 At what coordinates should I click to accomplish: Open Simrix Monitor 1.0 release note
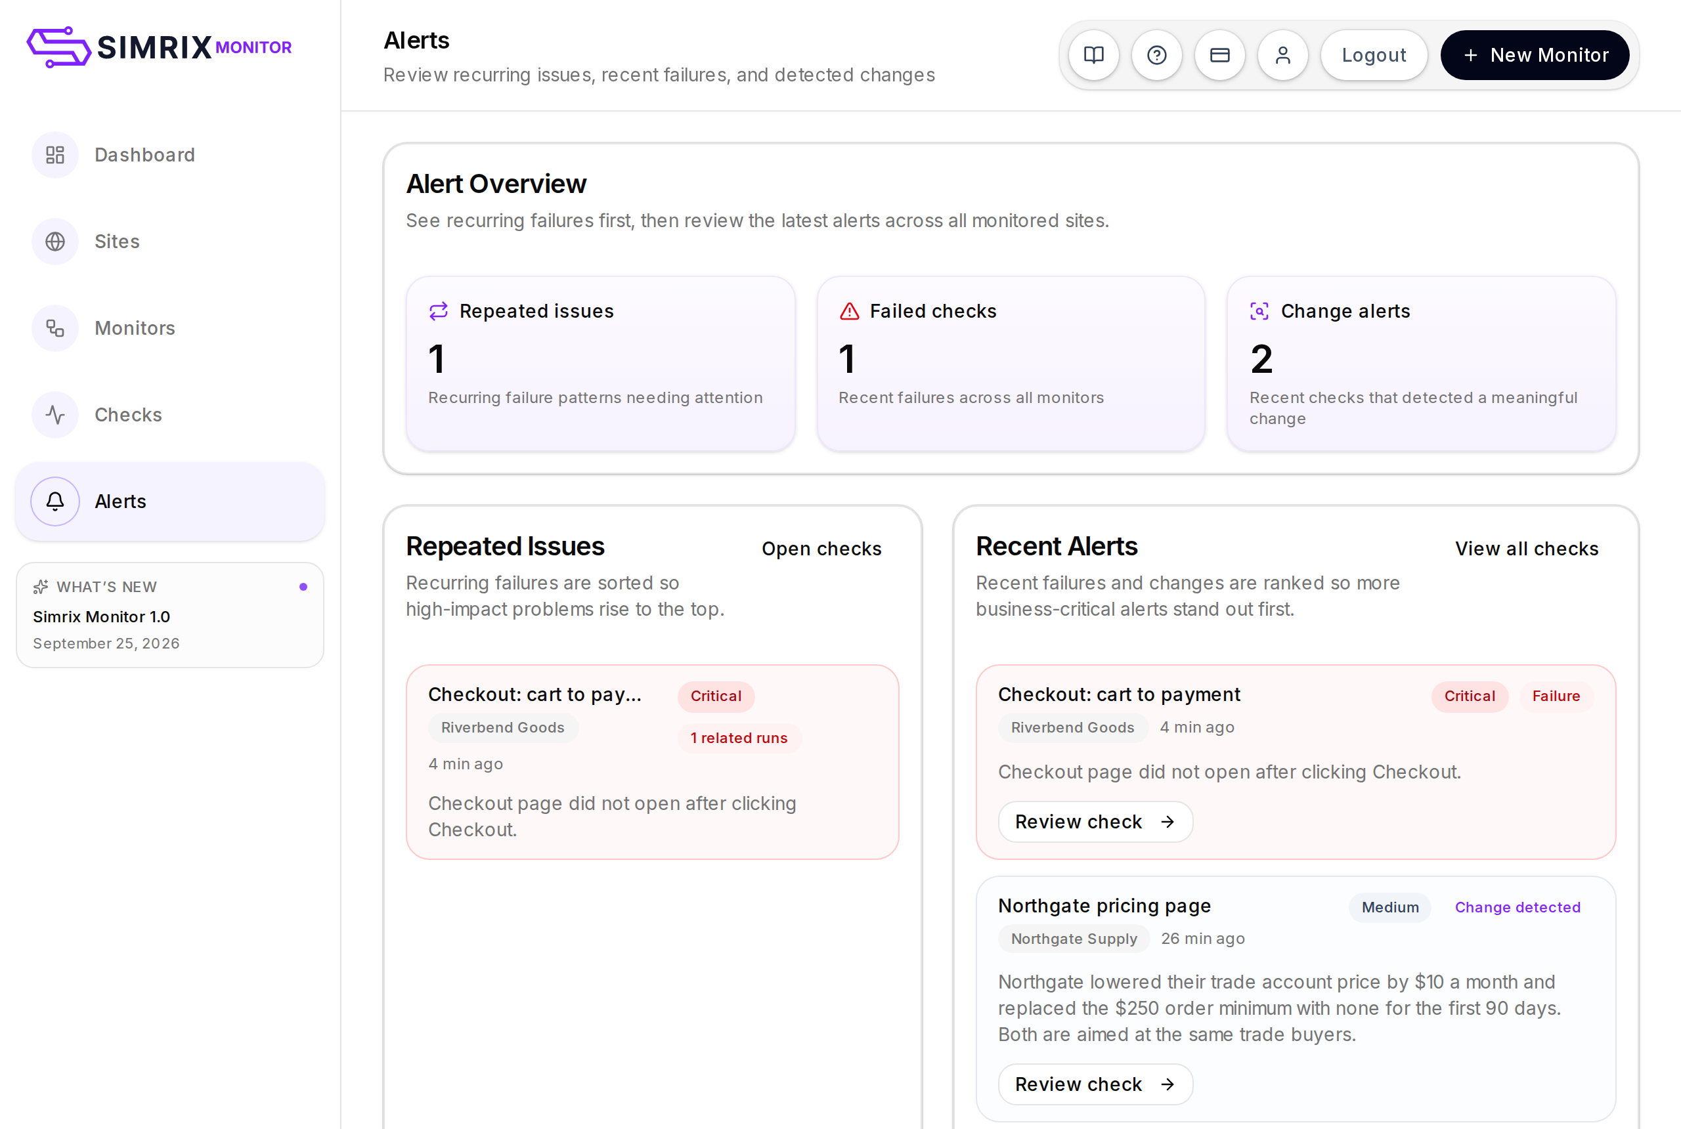(170, 615)
